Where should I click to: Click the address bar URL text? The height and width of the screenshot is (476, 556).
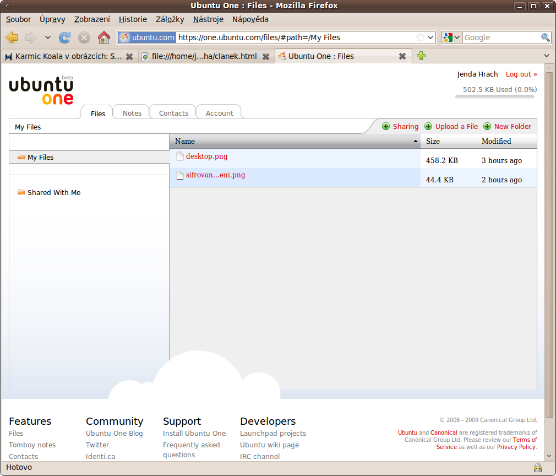(x=259, y=37)
